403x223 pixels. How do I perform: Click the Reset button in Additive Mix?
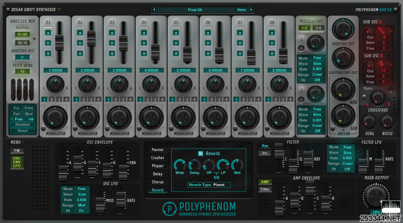click(23, 131)
